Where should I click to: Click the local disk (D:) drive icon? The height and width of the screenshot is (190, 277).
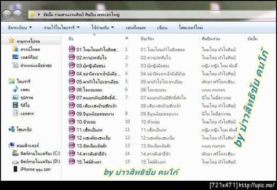coord(15,162)
